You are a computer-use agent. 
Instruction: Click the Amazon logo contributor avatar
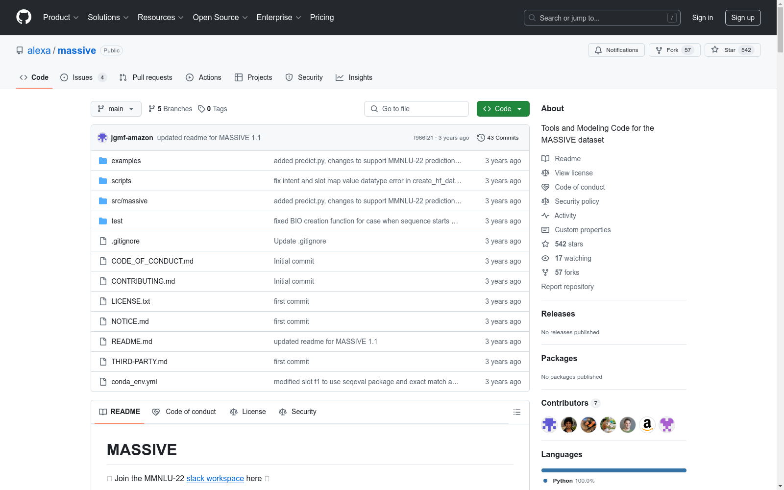pos(647,425)
